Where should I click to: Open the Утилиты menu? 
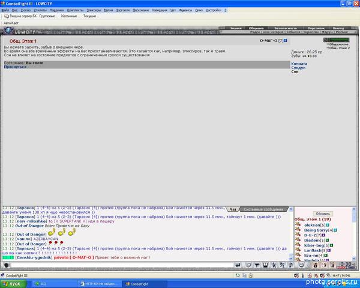pos(40,10)
